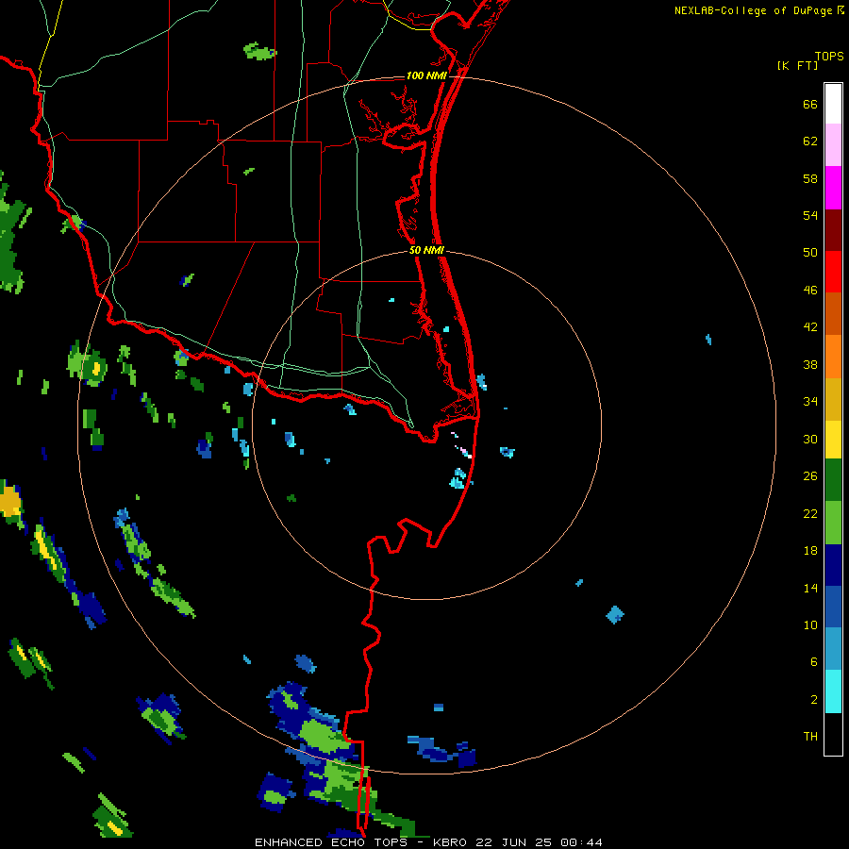Select the dark green legend swatch below 30
Image resolution: width=849 pixels, height=849 pixels.
pyautogui.click(x=833, y=480)
